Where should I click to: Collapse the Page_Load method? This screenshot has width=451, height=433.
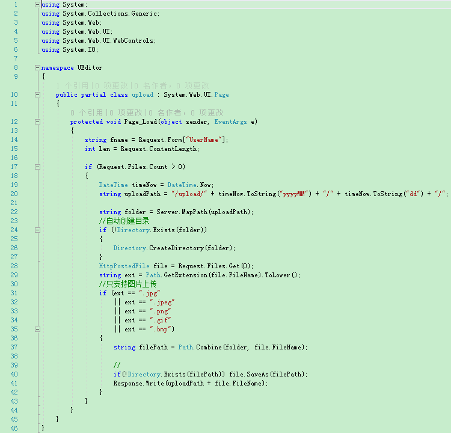37,121
